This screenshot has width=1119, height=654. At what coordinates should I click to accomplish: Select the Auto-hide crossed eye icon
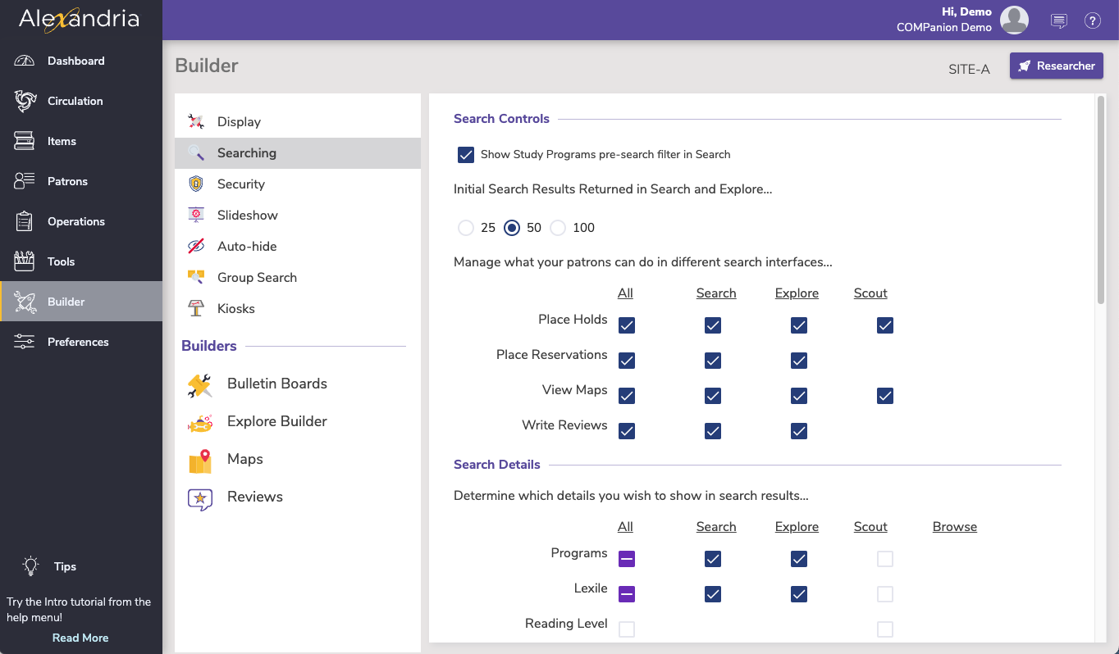[x=196, y=247]
